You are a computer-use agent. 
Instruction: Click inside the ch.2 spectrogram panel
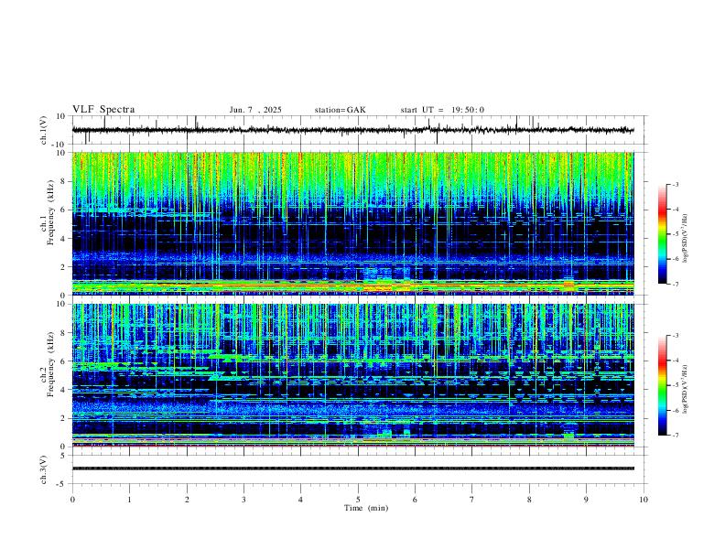[x=353, y=375]
